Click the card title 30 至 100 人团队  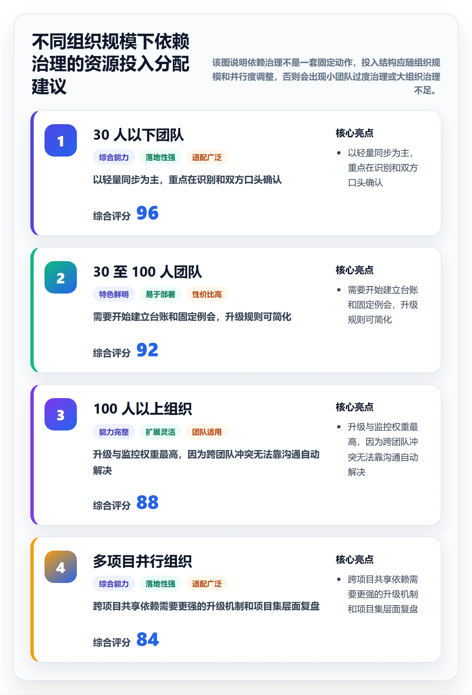(148, 272)
